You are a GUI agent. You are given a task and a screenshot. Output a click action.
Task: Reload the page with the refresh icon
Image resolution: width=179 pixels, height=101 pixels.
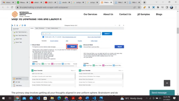[x=12, y=7]
